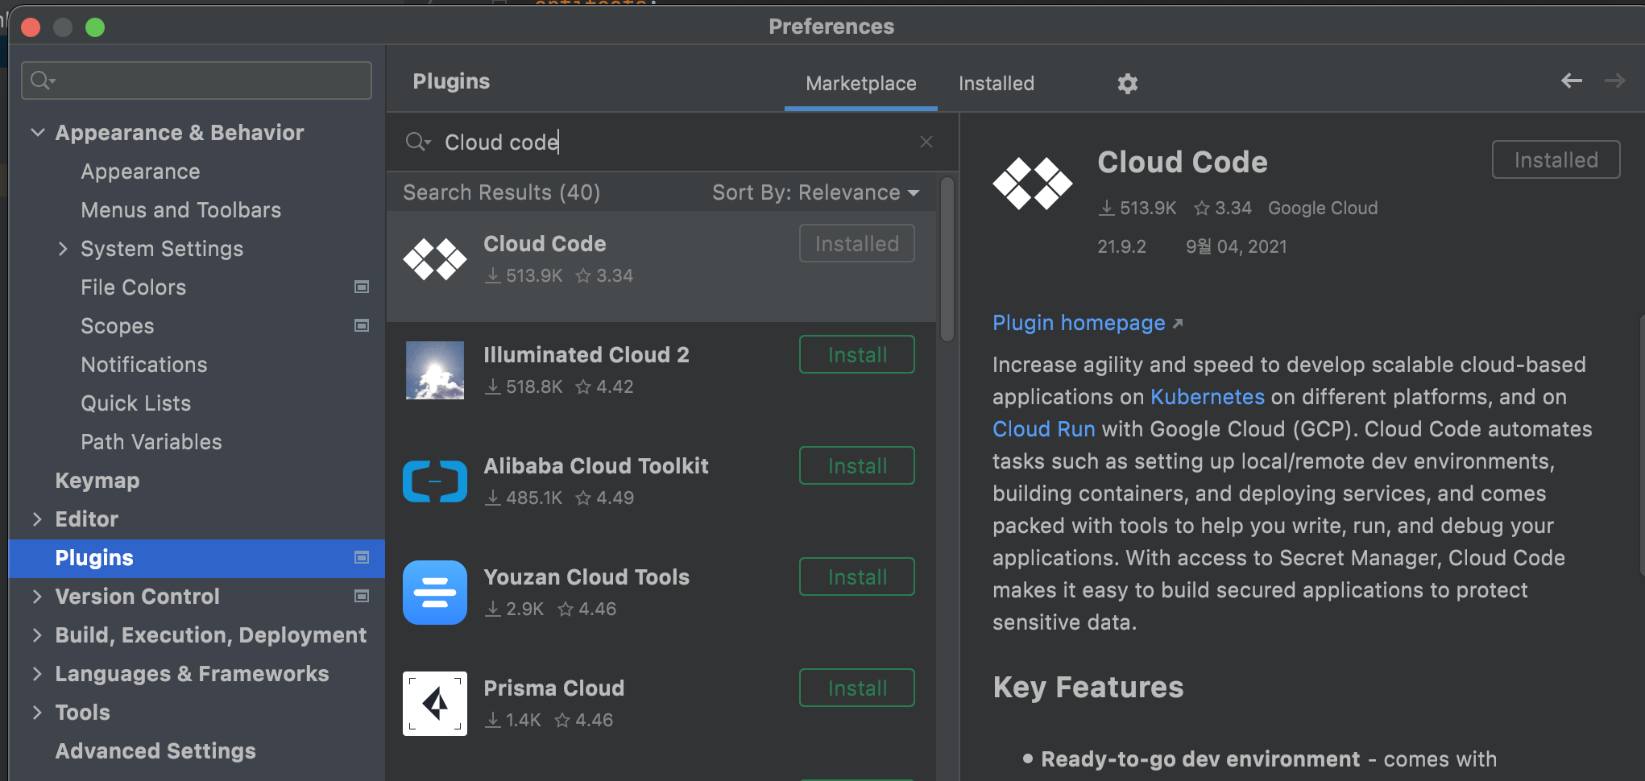Image resolution: width=1645 pixels, height=781 pixels.
Task: Select Menus and Toolbars
Action: (x=180, y=210)
